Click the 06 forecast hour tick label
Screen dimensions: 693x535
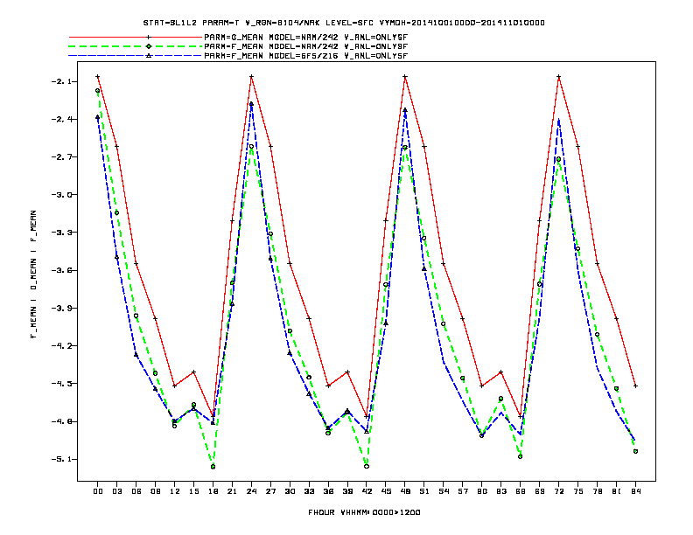(136, 491)
